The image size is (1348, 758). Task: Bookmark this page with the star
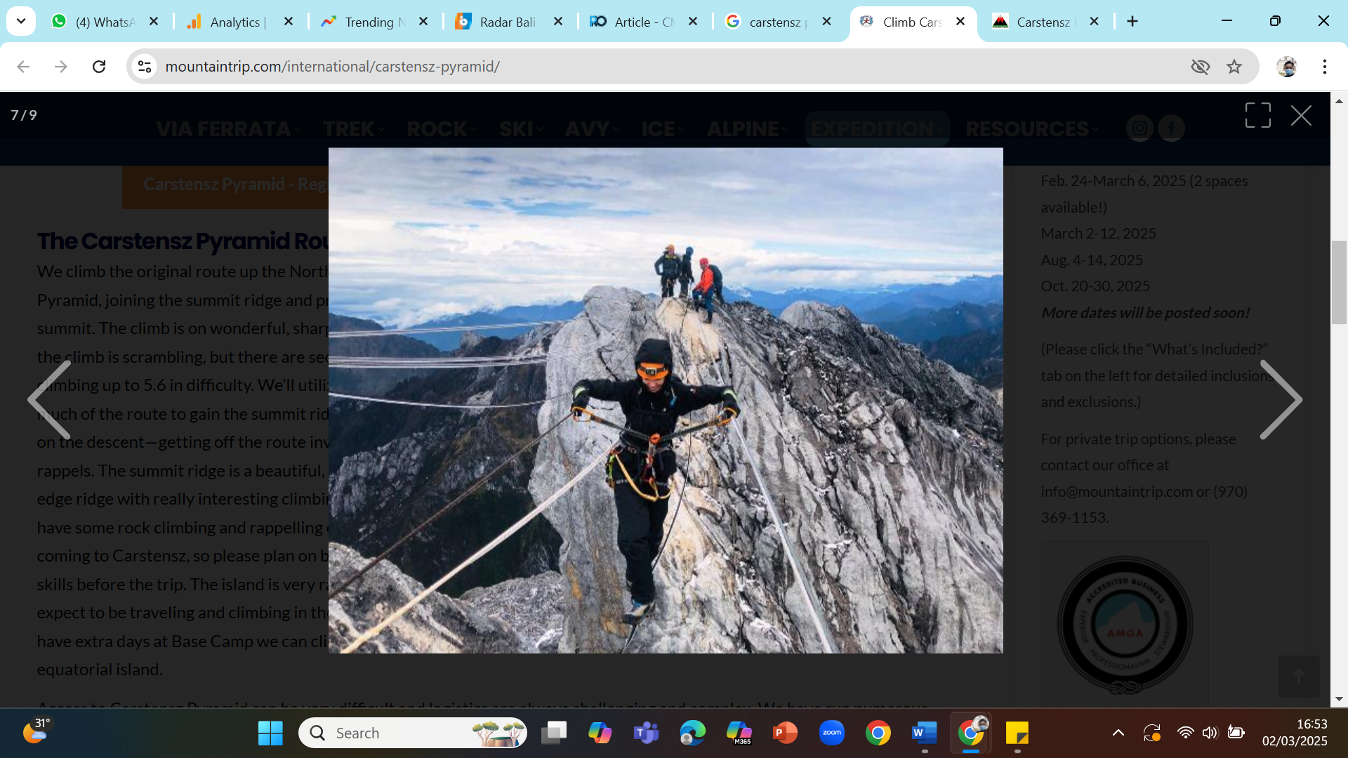coord(1234,67)
